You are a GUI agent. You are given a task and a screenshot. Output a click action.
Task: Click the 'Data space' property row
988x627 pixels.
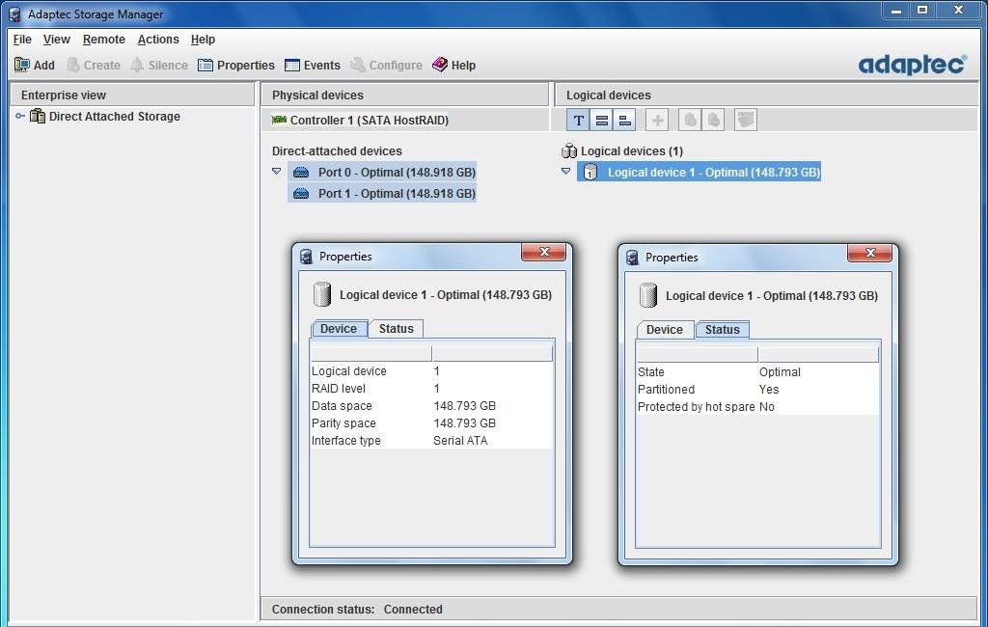coord(431,406)
